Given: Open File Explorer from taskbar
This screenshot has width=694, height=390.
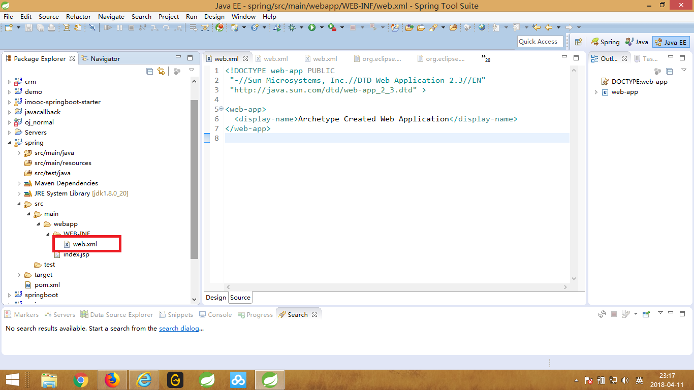Looking at the screenshot, I should [49, 380].
